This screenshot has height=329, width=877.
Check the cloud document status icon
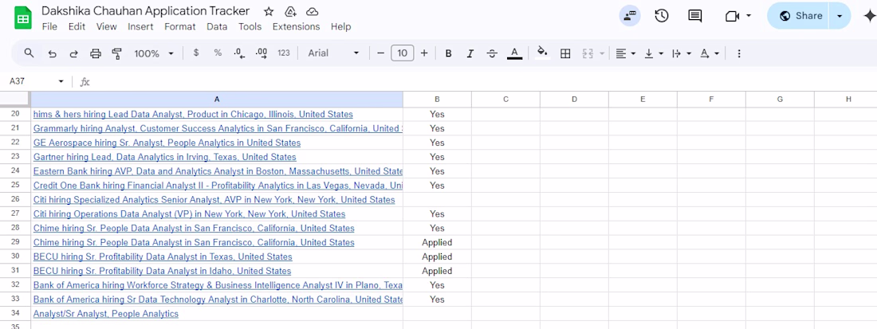(312, 12)
